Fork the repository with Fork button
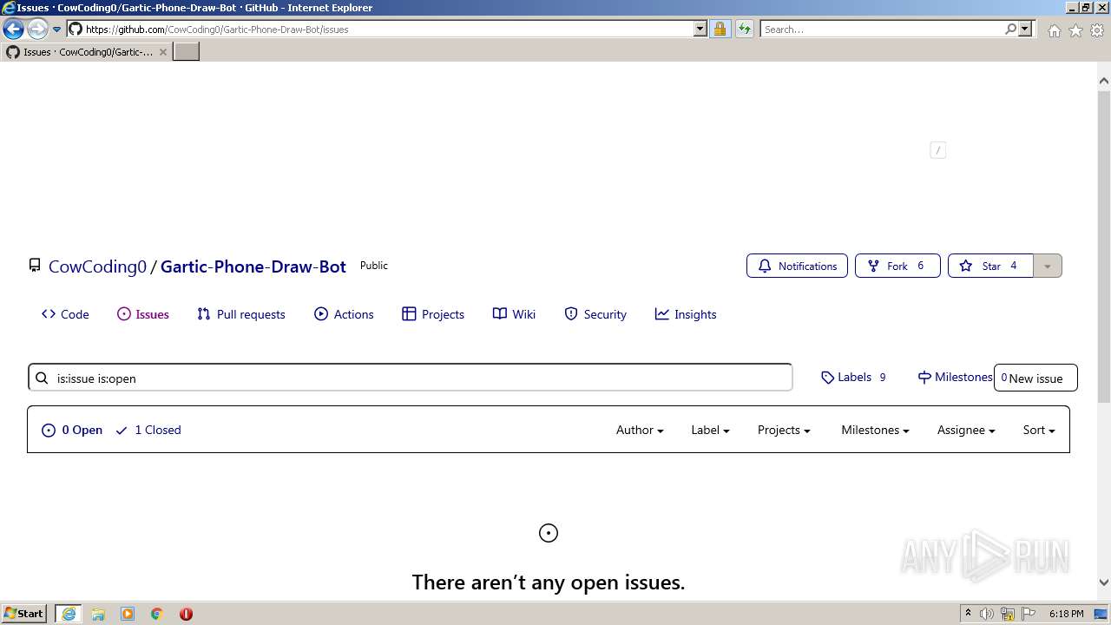Viewport: 1111px width, 625px height. click(897, 266)
